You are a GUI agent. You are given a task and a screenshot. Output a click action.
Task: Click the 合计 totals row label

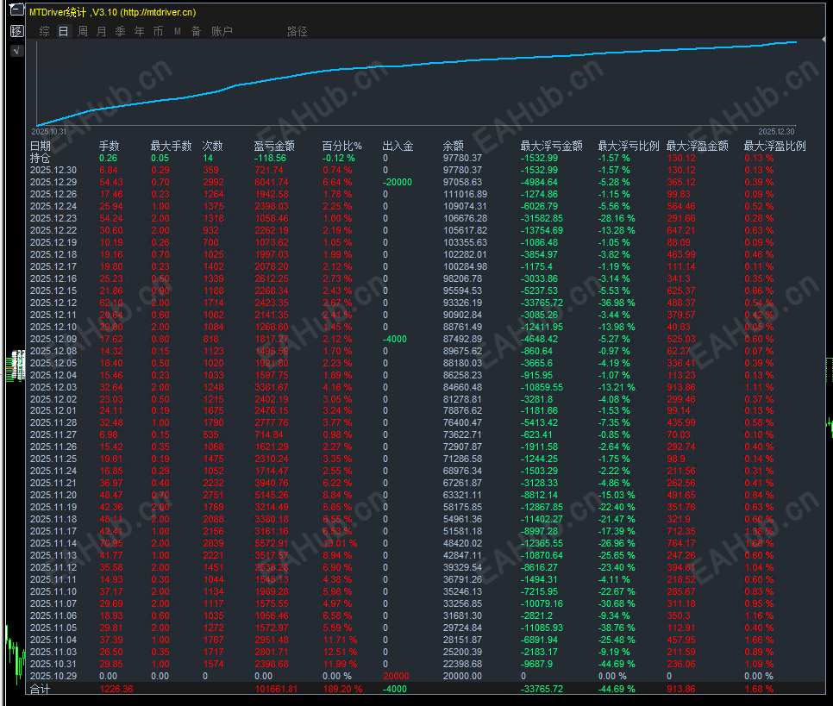pos(40,689)
